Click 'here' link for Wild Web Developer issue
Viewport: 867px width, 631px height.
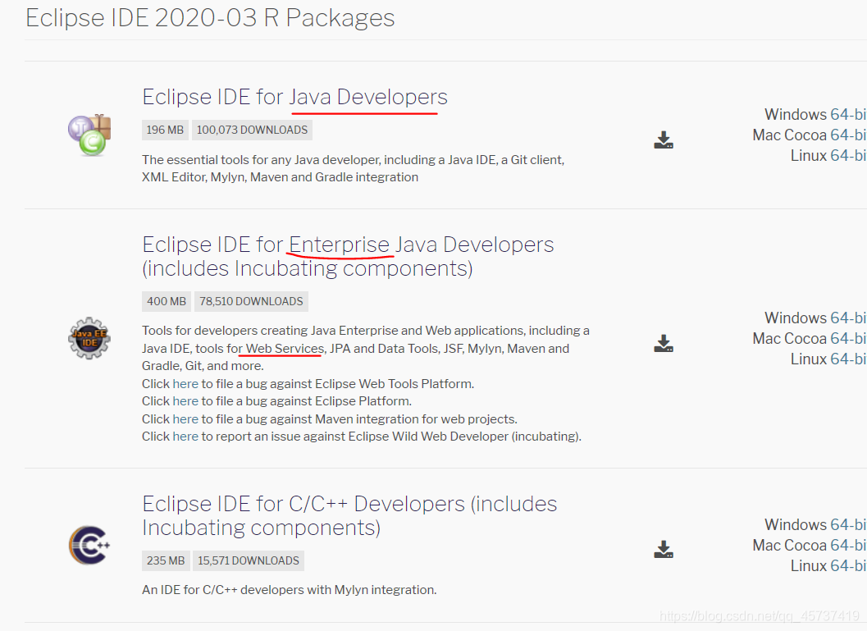(185, 437)
